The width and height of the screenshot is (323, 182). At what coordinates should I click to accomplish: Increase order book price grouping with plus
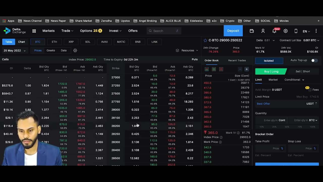coord(247,69)
